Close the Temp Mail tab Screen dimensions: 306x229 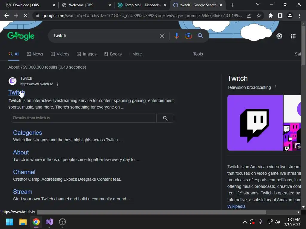coord(165,5)
